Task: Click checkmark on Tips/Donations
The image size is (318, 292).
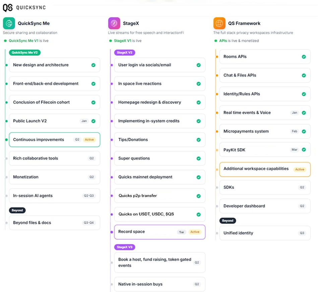Action: (199, 140)
